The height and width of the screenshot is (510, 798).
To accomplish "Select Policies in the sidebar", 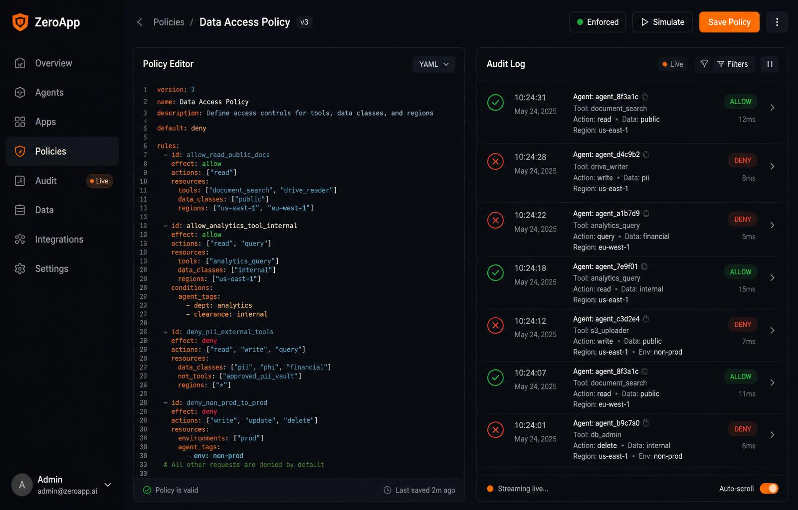I will (62, 151).
